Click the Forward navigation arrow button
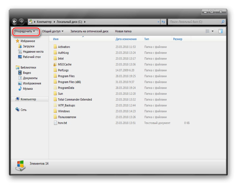237x185 pixels. (21, 22)
